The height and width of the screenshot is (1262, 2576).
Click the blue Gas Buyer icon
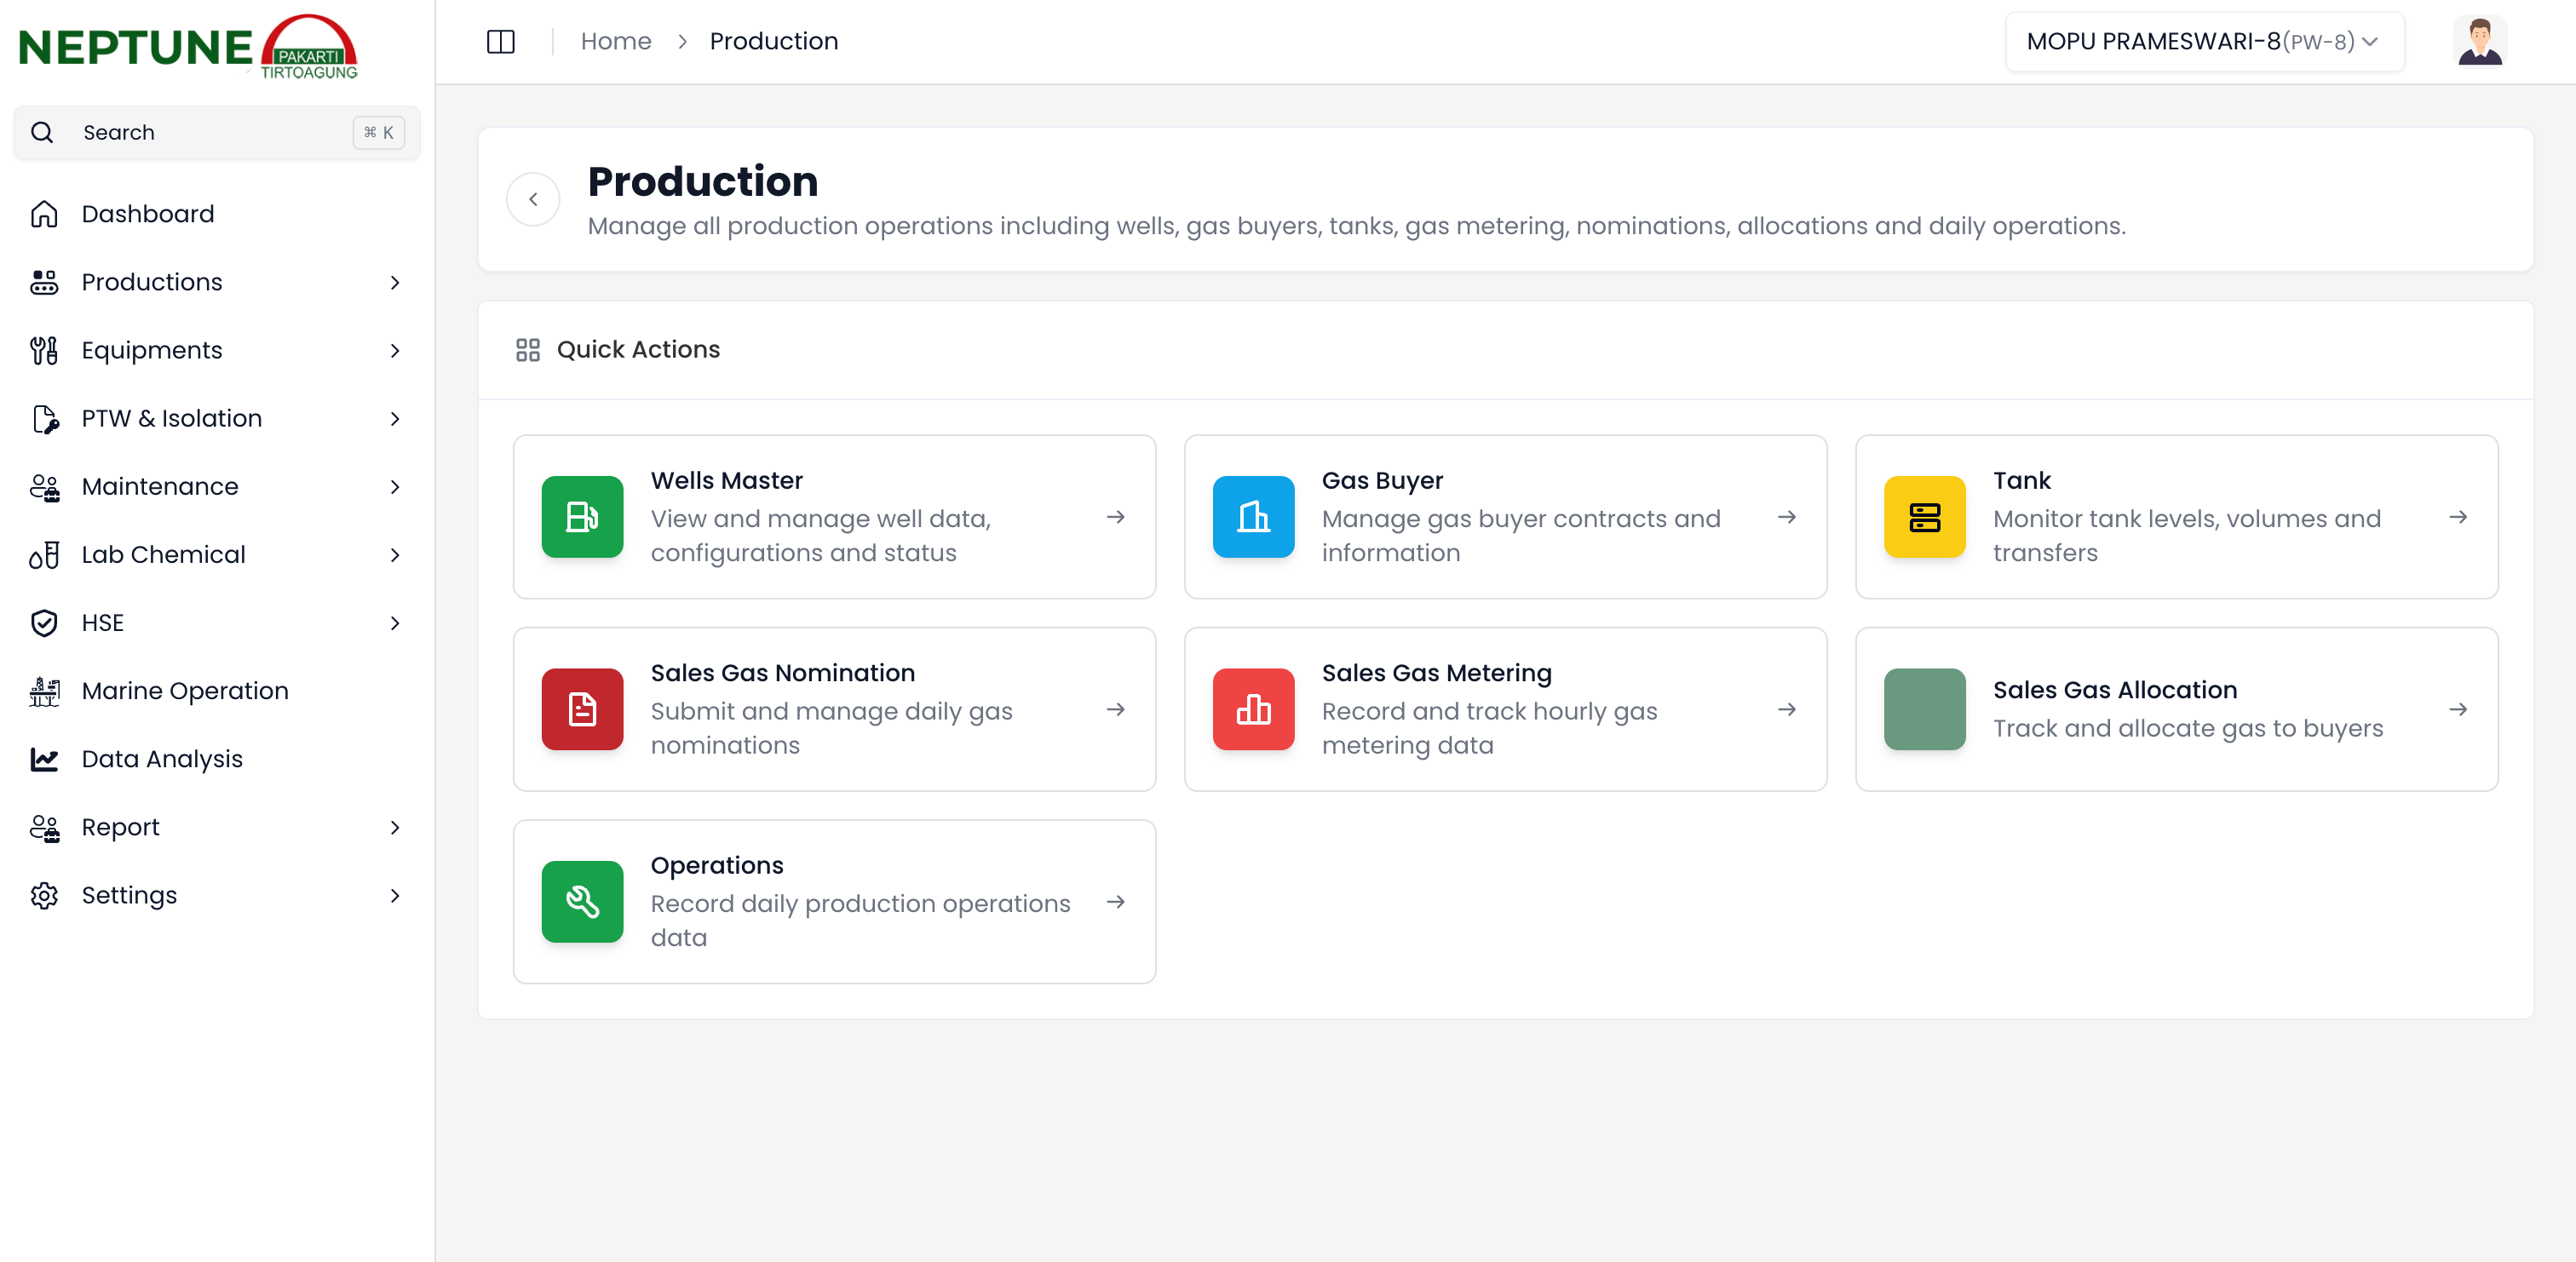tap(1253, 517)
